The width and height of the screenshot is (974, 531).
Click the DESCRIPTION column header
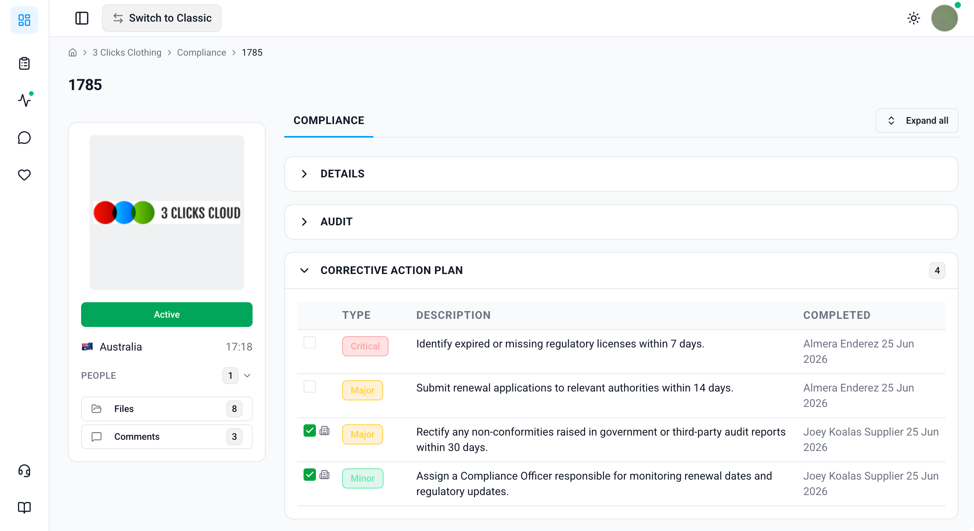[453, 315]
